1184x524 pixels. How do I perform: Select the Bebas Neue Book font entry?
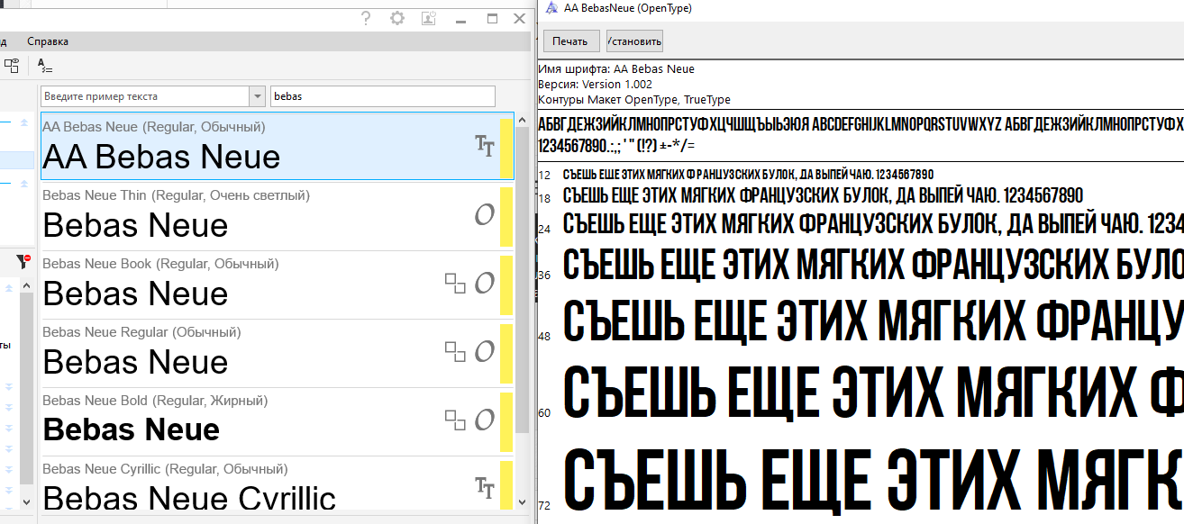click(x=278, y=285)
